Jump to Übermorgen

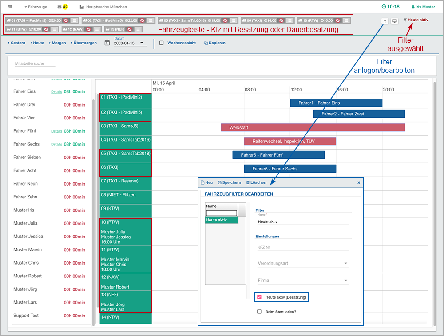84,43
